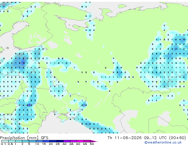Viewport: 188px width, 145px height.
Task: Click the '0.5' legend scale label
Action: (x=10, y=144)
